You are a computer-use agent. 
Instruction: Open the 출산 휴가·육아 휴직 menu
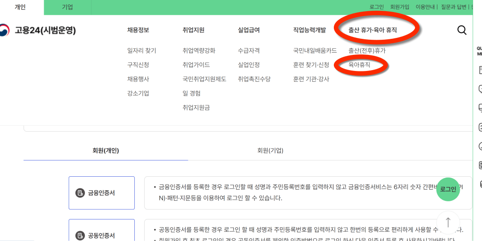373,30
